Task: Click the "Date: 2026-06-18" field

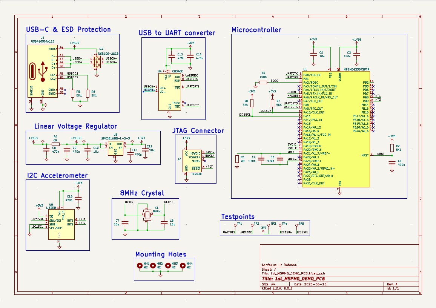Action: coord(310,284)
